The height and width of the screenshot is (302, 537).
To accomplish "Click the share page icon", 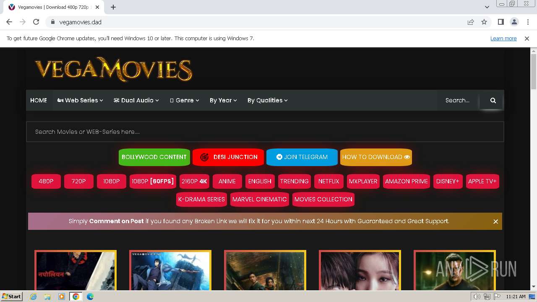I will [x=471, y=22].
